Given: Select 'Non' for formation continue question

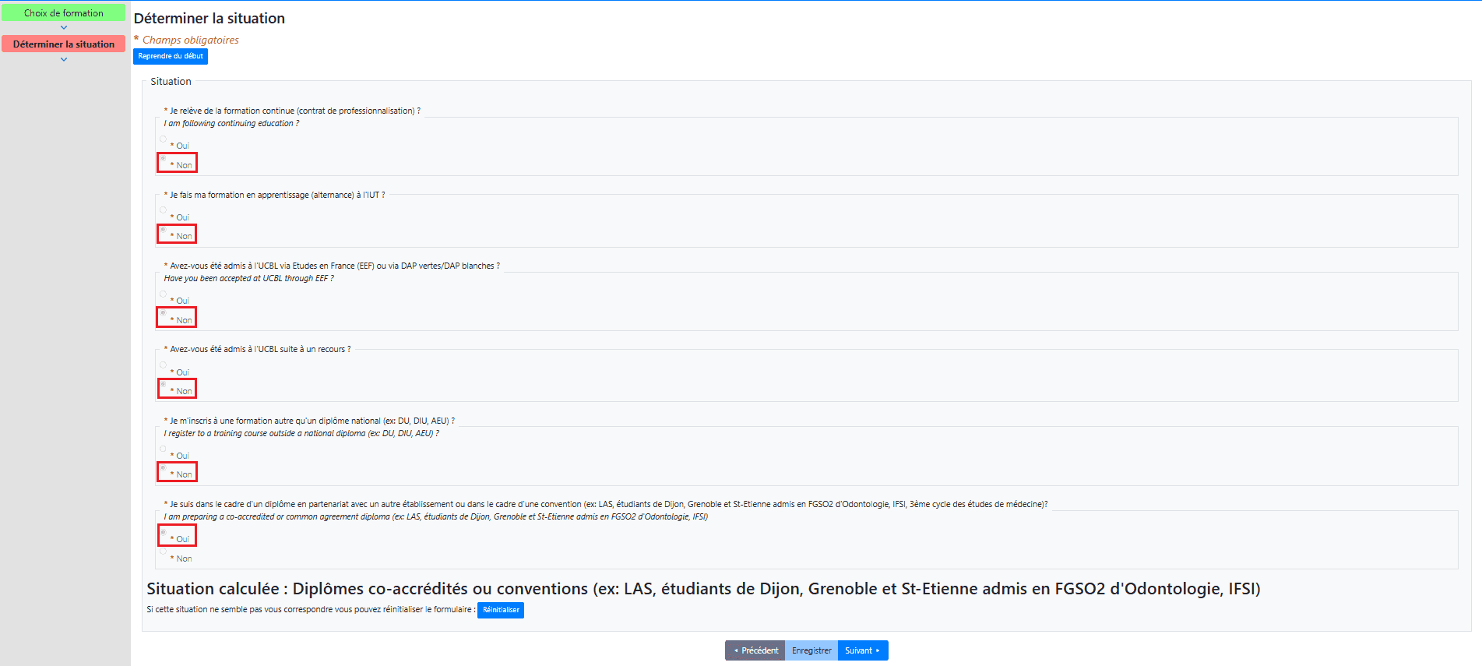Looking at the screenshot, I should click(164, 159).
